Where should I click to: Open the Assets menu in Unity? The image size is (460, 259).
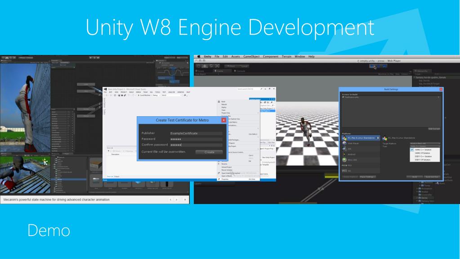(x=235, y=56)
